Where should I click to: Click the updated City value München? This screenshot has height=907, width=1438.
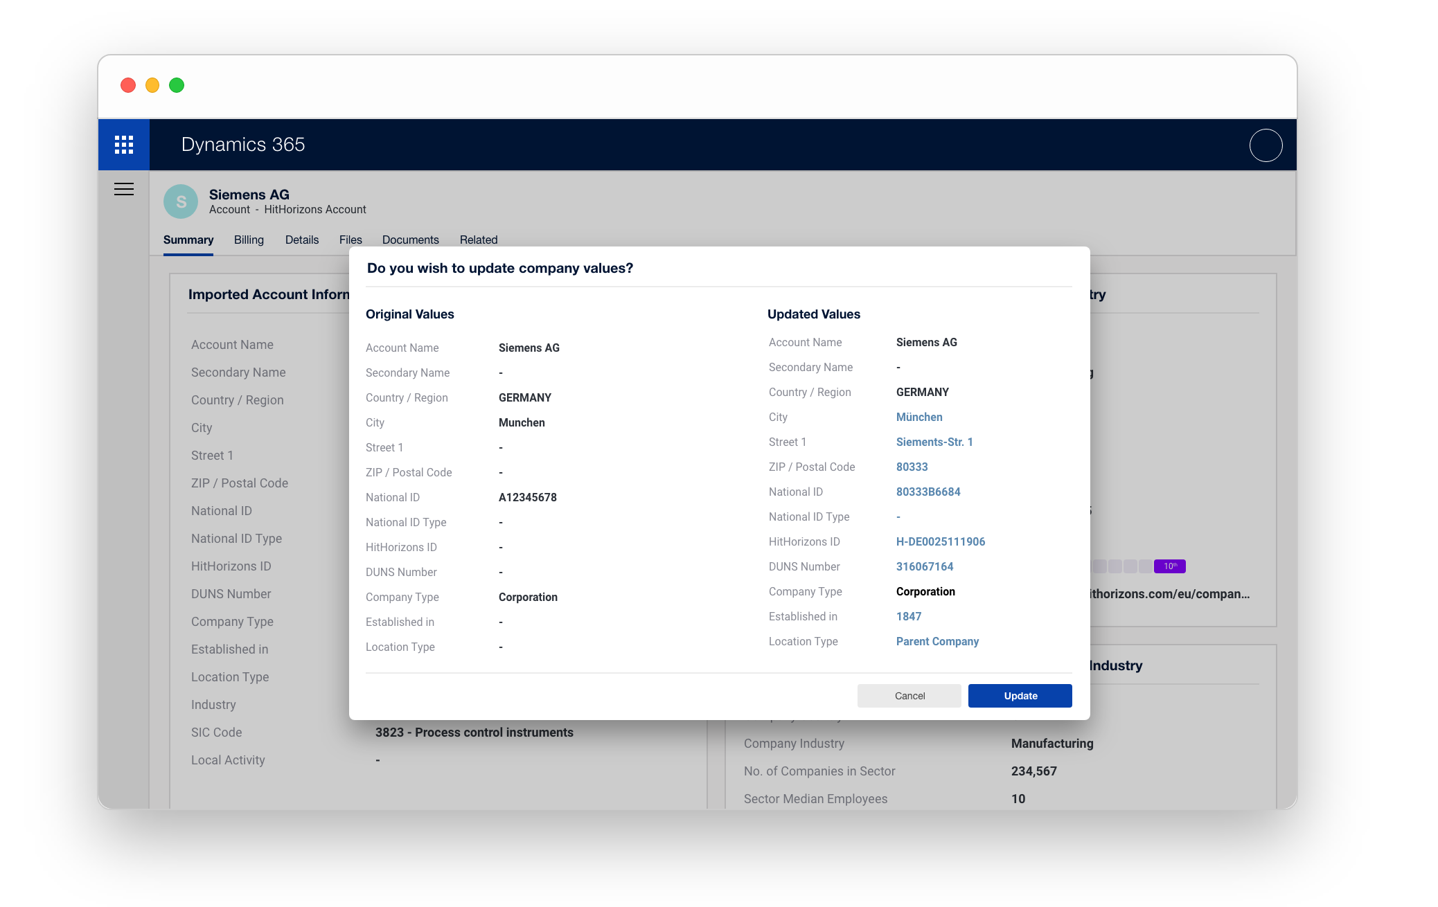click(x=919, y=417)
